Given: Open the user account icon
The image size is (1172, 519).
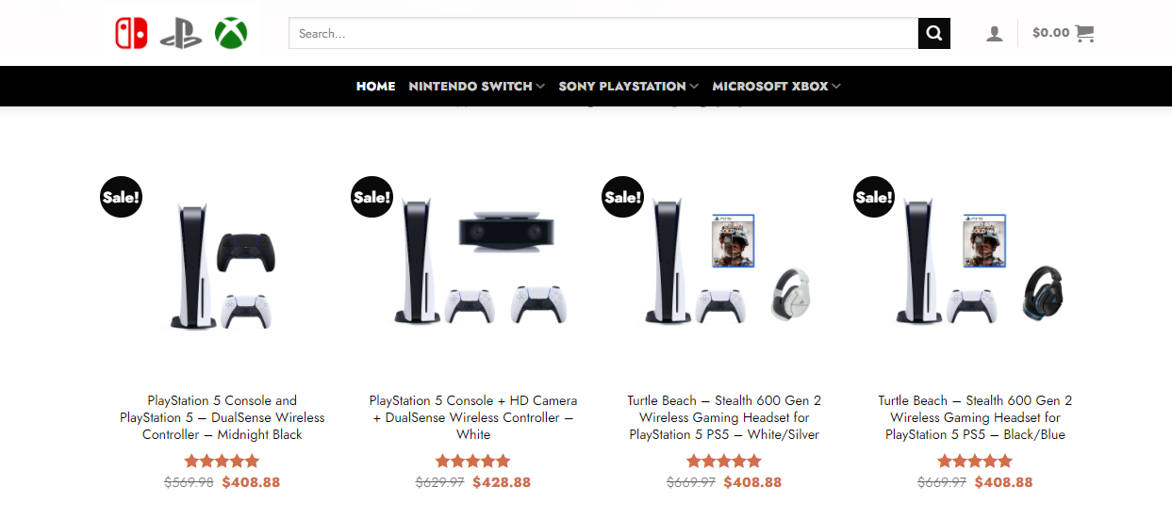Looking at the screenshot, I should tap(994, 34).
